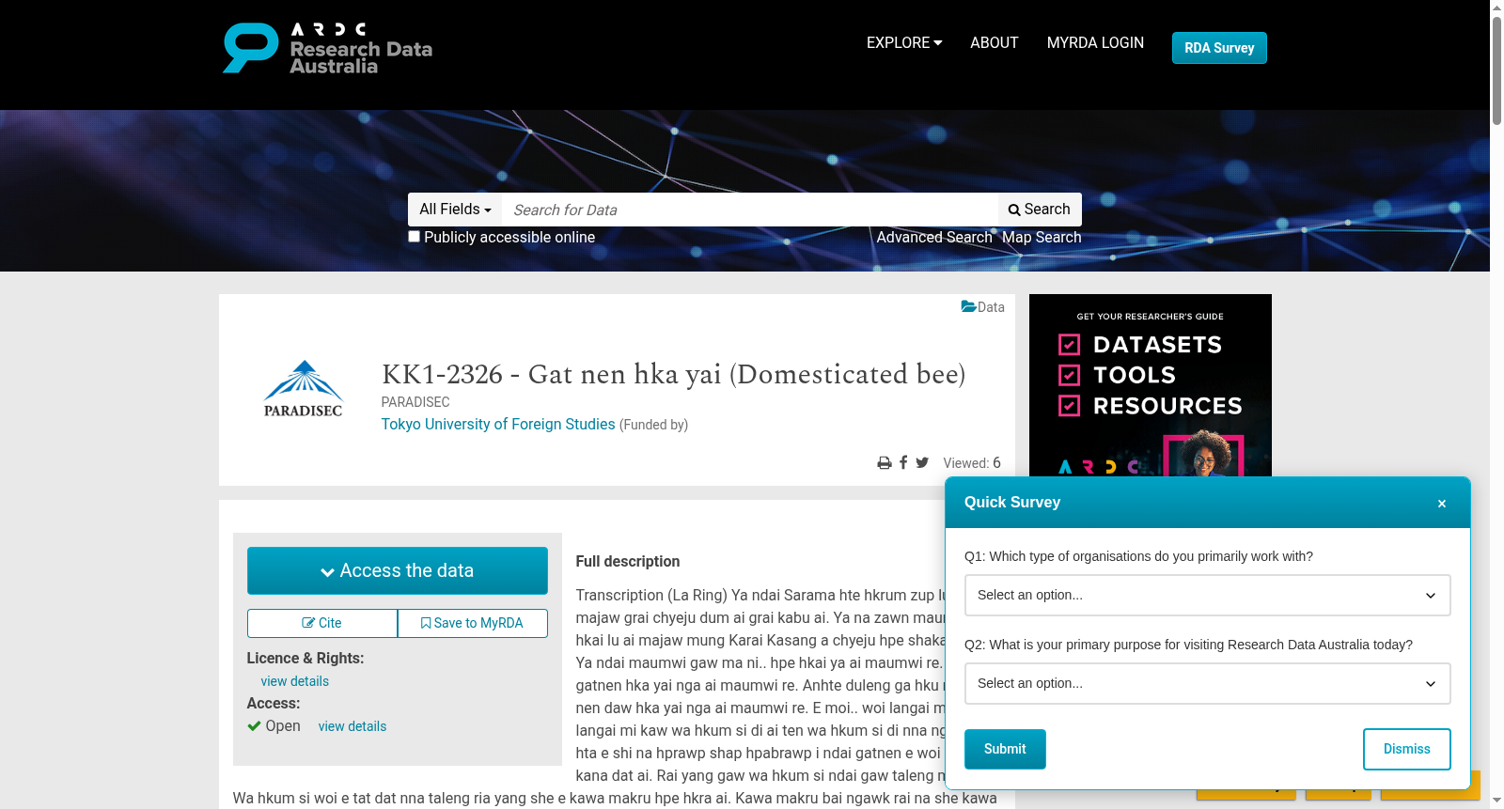Expand the Access the data button
The width and height of the screenshot is (1504, 809).
click(397, 570)
